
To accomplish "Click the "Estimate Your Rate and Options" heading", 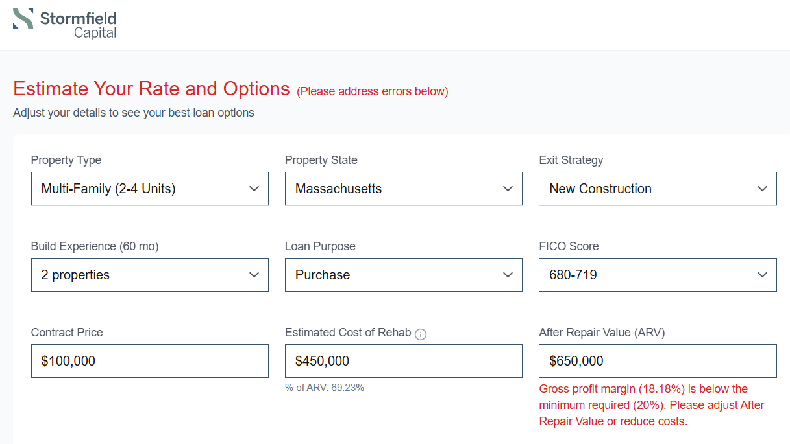I will click(151, 89).
